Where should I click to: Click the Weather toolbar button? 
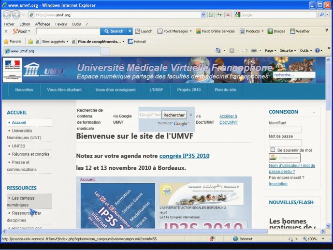tap(300, 31)
